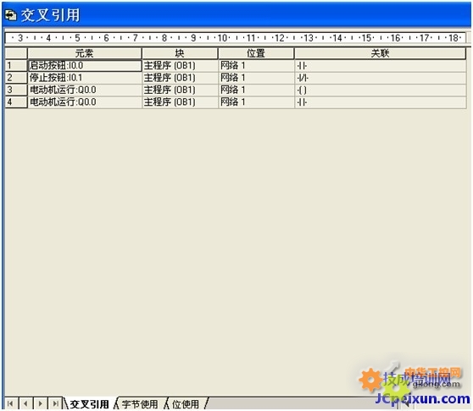Click the 元素 column header
The width and height of the screenshot is (473, 411).
85,53
